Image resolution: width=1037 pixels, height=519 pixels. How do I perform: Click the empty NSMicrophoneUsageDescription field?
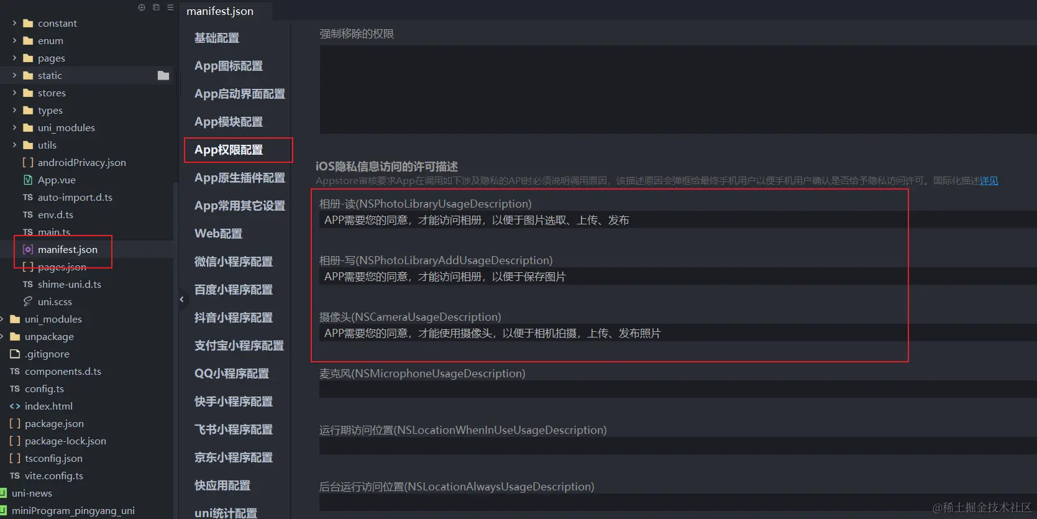pyautogui.click(x=678, y=390)
